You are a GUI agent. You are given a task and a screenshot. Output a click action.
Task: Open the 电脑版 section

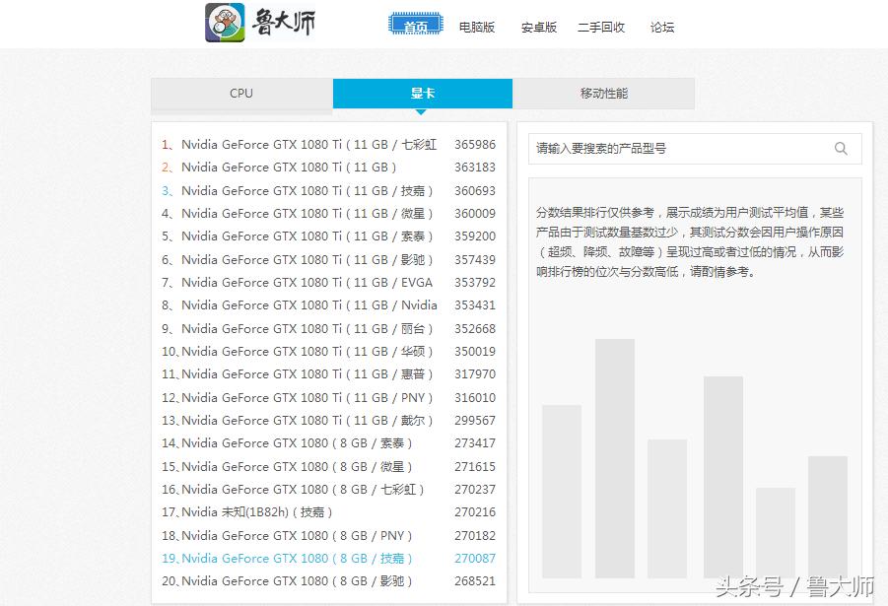pyautogui.click(x=477, y=28)
